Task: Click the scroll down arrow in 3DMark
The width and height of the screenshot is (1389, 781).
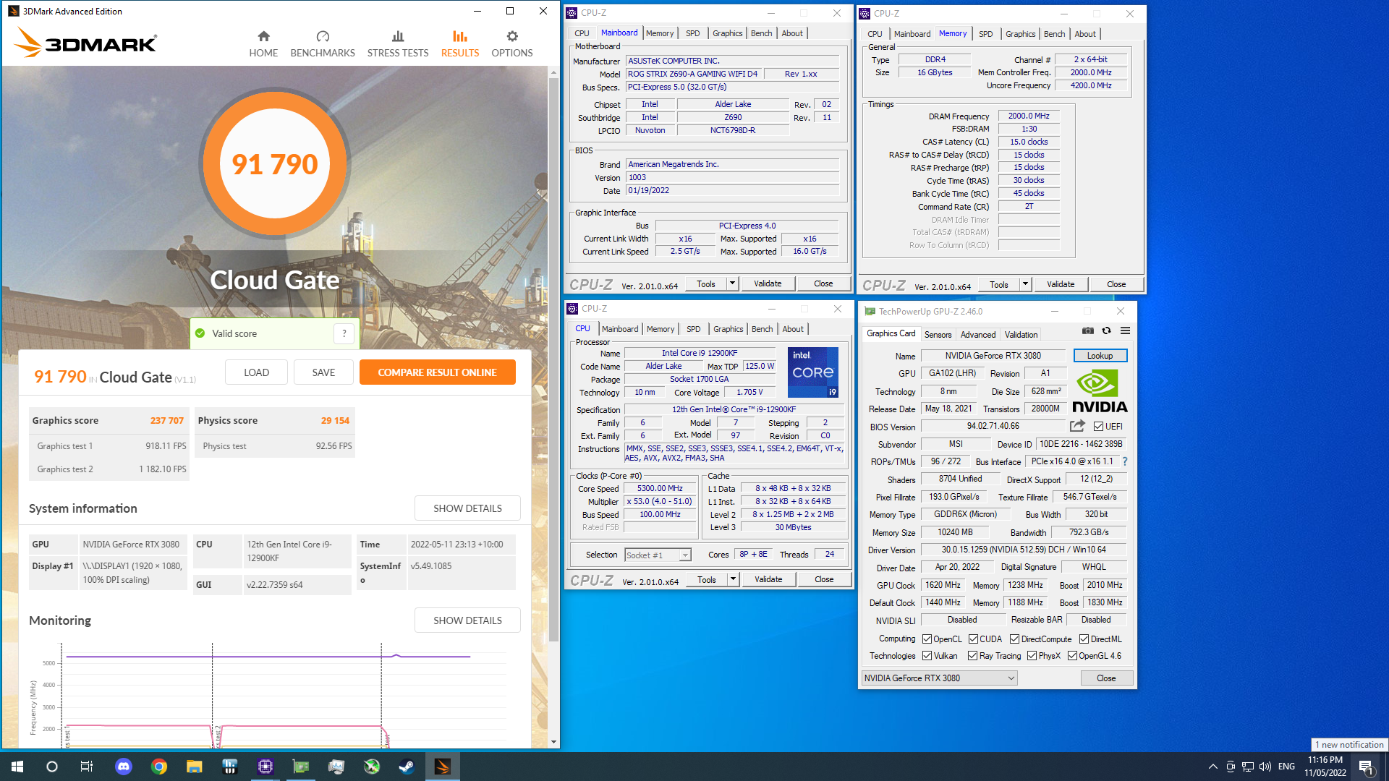Action: 553,742
